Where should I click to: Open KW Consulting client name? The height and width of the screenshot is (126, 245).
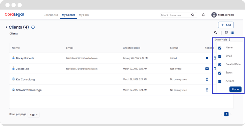point(25,79)
